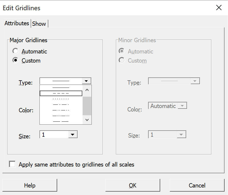The width and height of the screenshot is (228, 195).
Task: Click the Cancel button
Action: 197,185
